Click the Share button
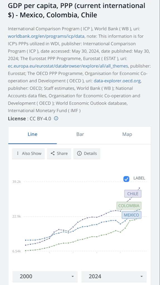This screenshot has width=160, height=285. [x=59, y=153]
